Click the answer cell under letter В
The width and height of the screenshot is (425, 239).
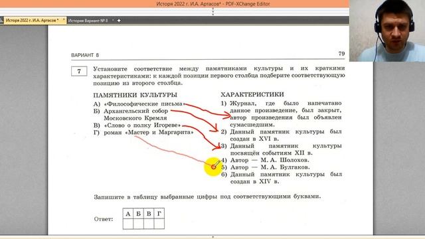(149, 224)
